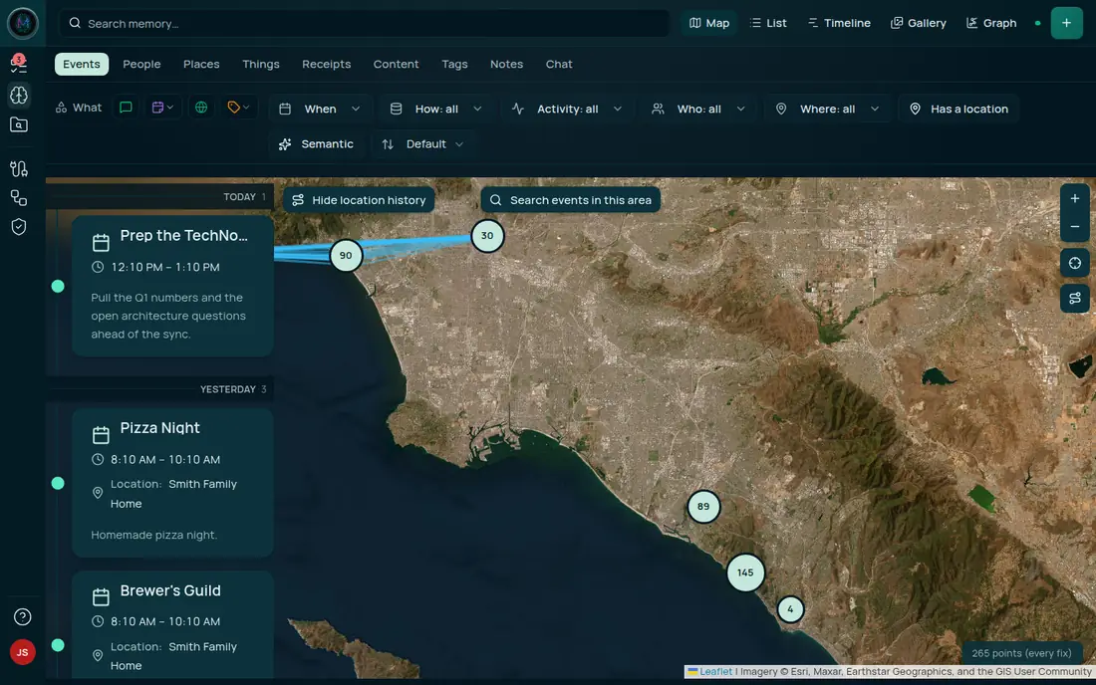Open the Default sort dropdown
Viewport: 1096px width, 685px height.
(422, 143)
